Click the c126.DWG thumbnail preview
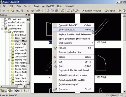Screen dimensions: 126x97 click(x=108, y=62)
